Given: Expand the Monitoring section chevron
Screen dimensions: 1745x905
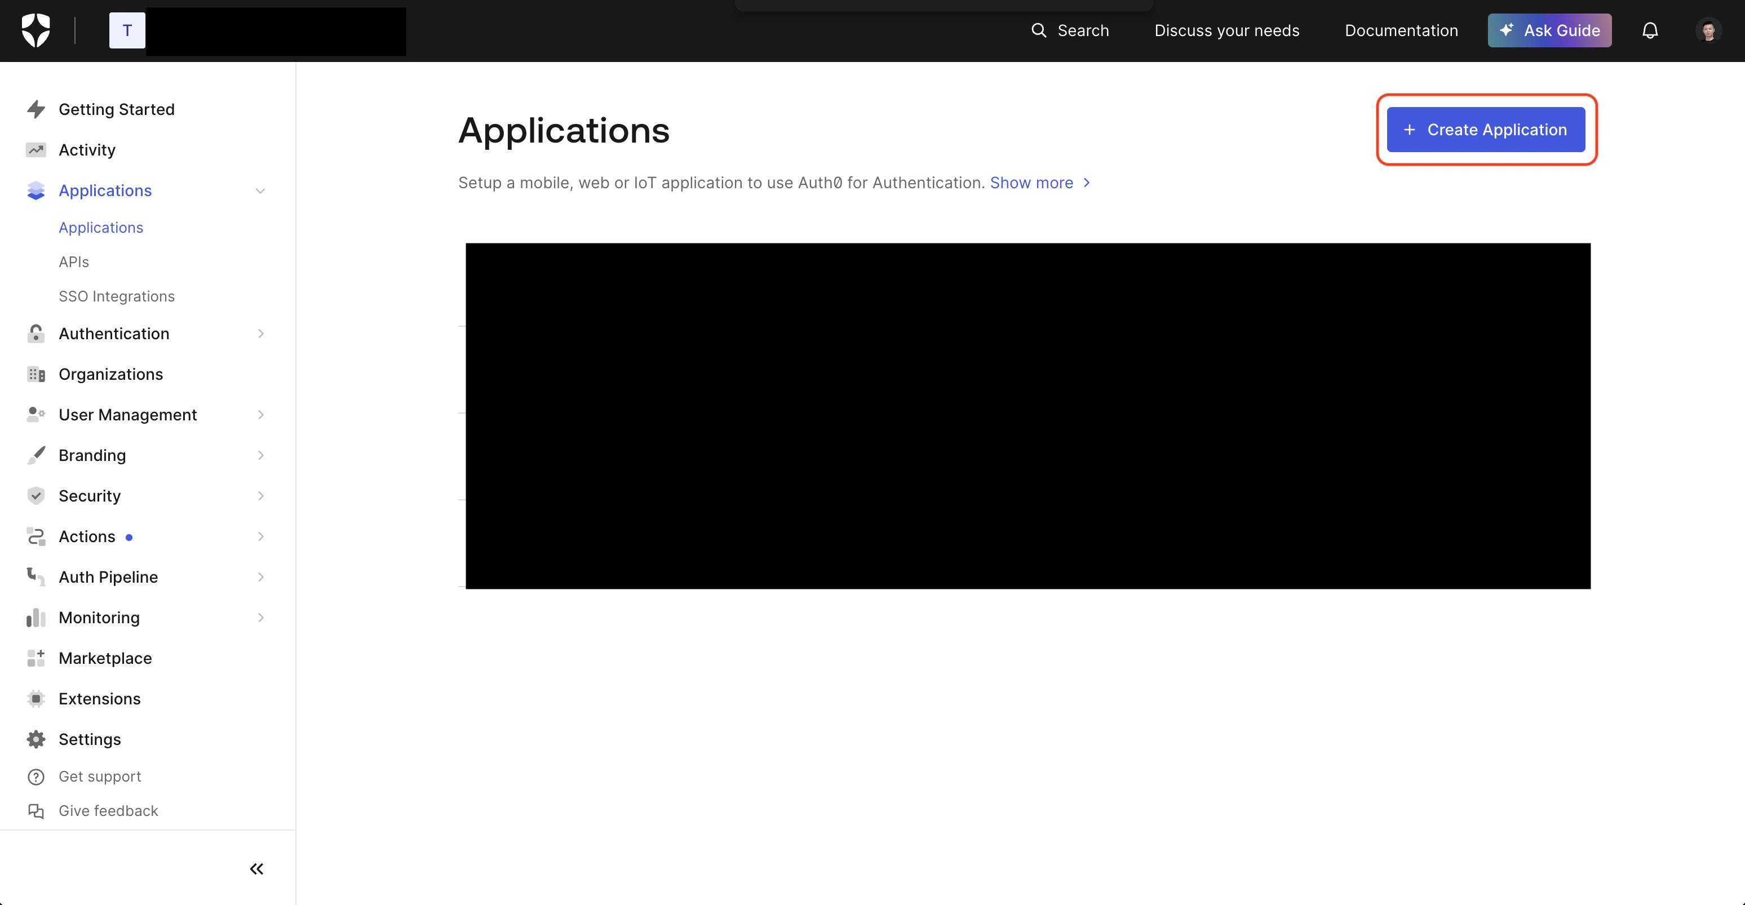Looking at the screenshot, I should coord(261,618).
